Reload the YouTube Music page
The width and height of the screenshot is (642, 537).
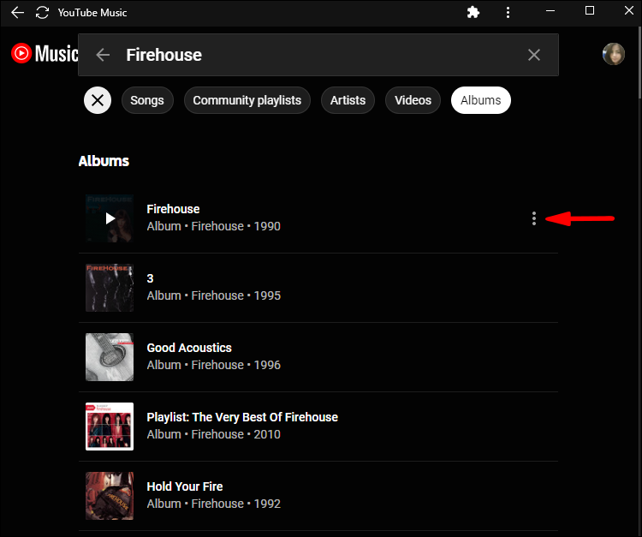pos(42,13)
